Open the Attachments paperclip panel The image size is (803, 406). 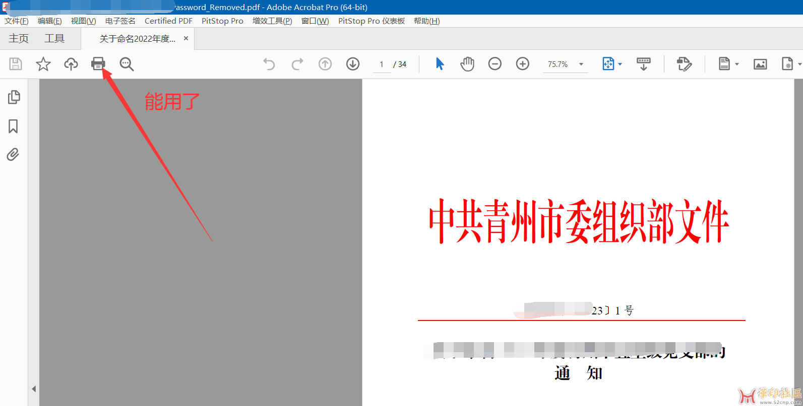[x=14, y=154]
